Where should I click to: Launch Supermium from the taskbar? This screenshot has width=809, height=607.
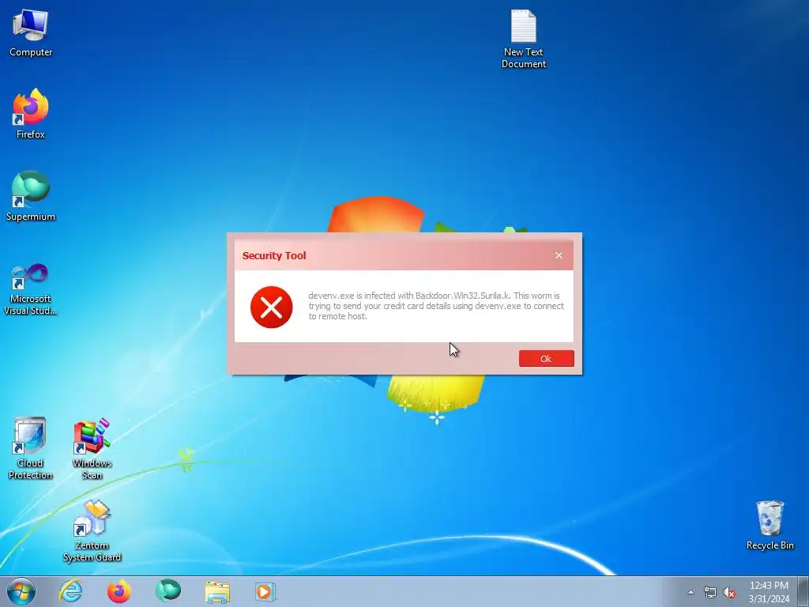point(168,591)
